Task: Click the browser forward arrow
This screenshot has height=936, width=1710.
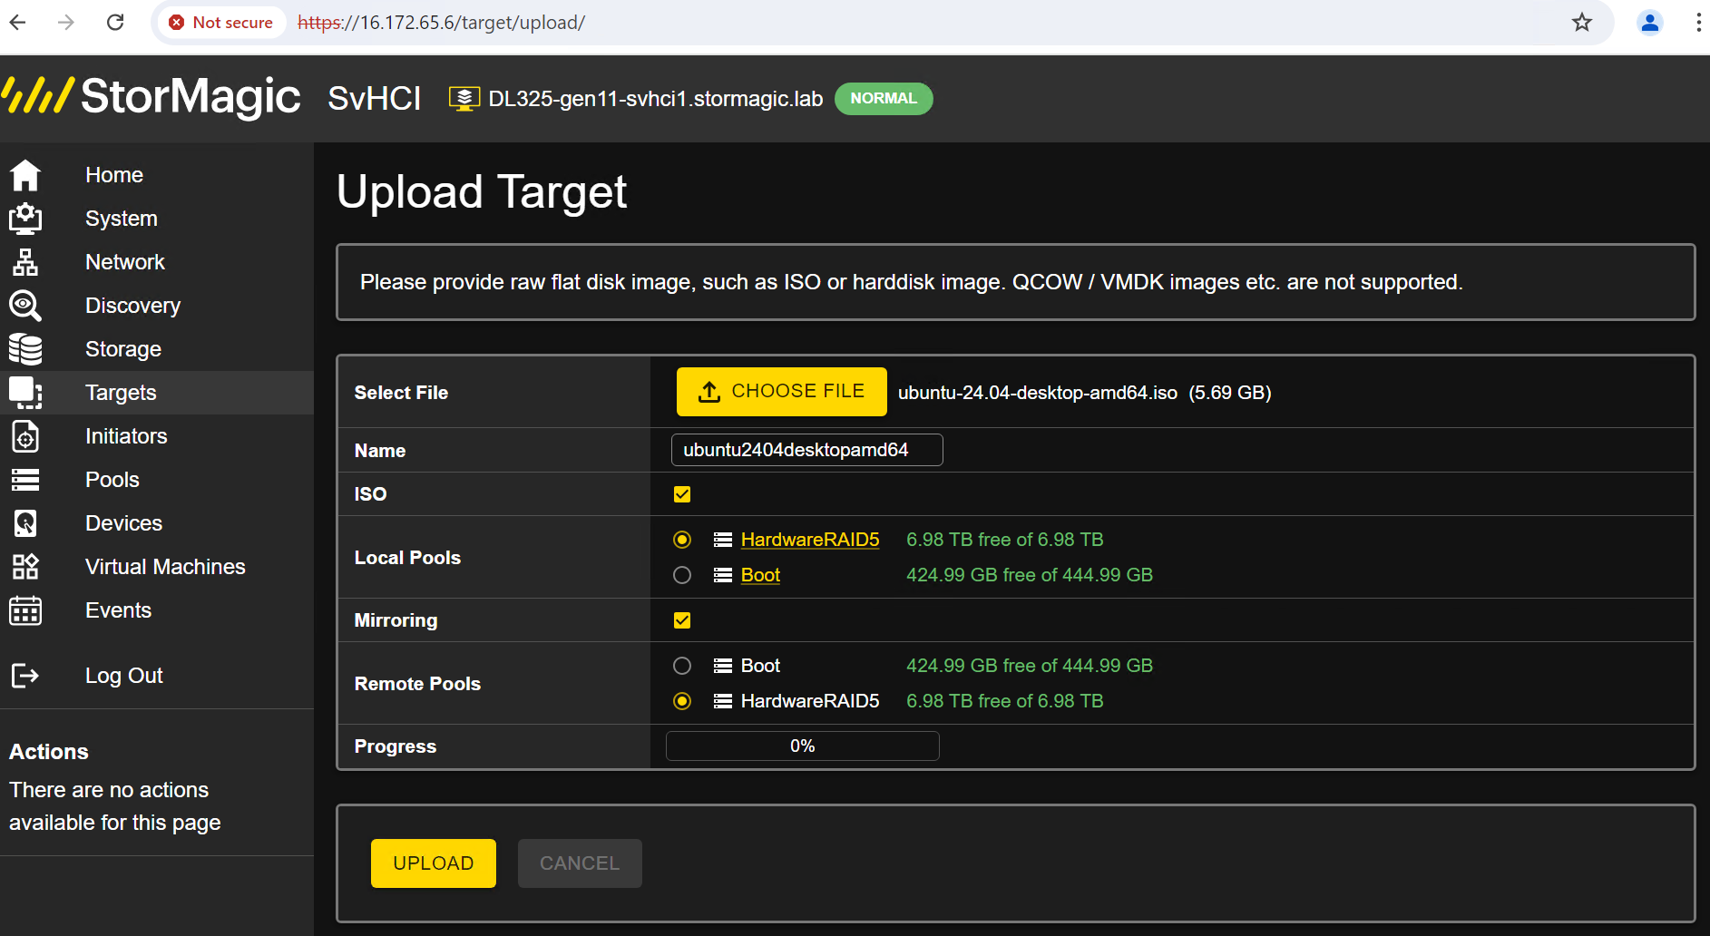Action: [66, 23]
